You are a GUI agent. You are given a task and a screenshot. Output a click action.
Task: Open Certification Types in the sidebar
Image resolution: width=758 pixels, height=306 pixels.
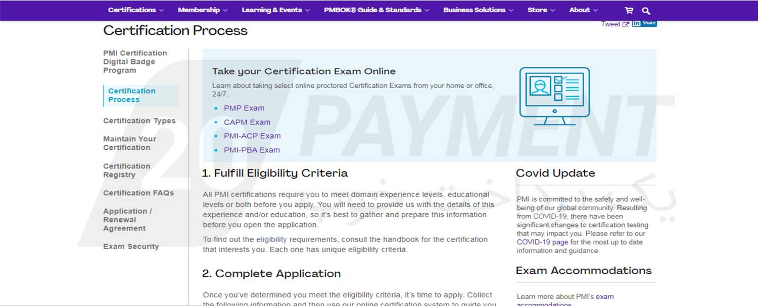pyautogui.click(x=139, y=121)
